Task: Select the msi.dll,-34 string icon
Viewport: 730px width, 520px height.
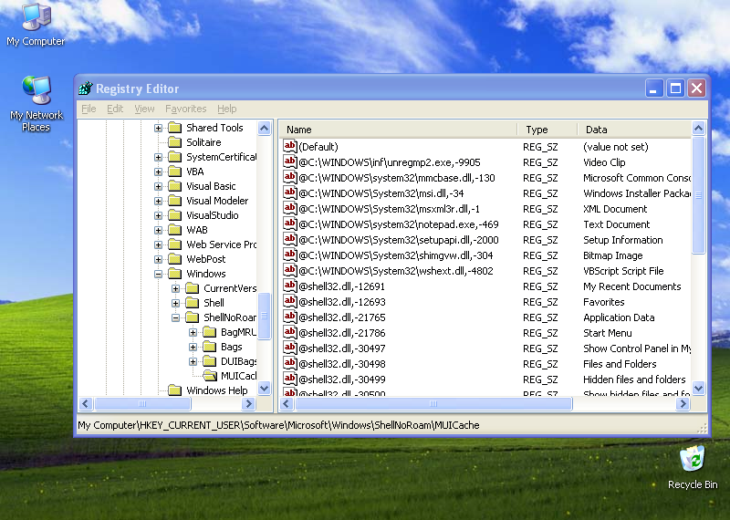Action: (289, 192)
